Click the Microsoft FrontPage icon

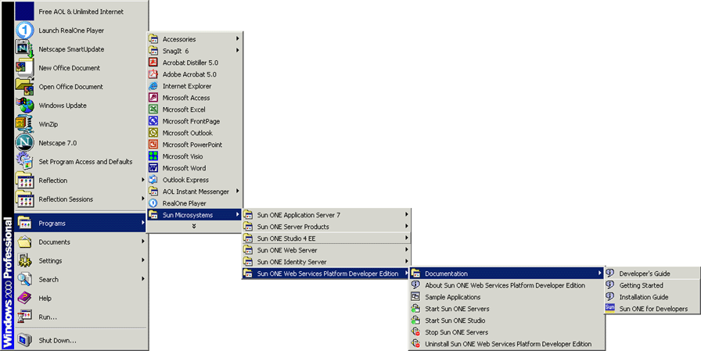(x=153, y=121)
